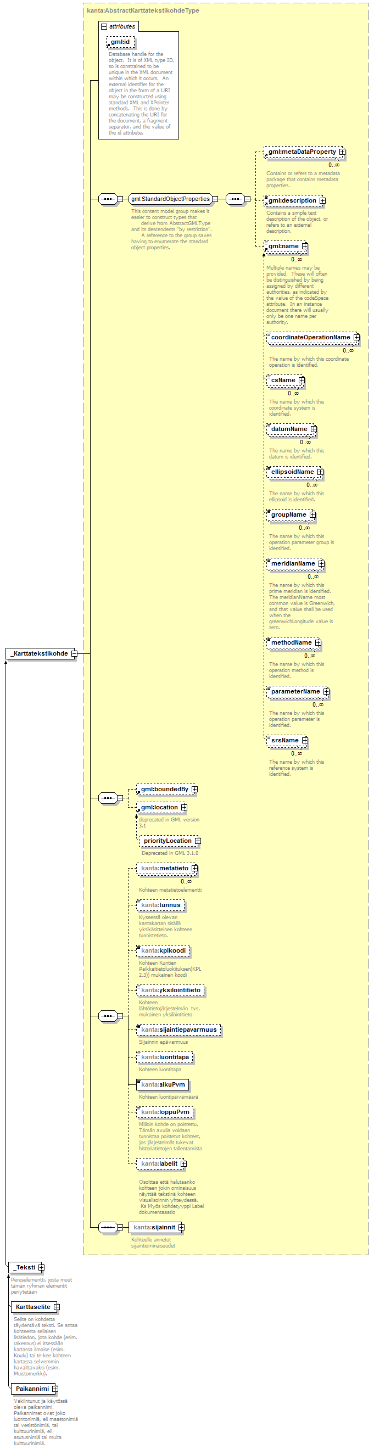Screen dimensions: 374x1449
Task: Click the 'Kohteen luontipäivämäärä' description text
Action: pos(169,1097)
